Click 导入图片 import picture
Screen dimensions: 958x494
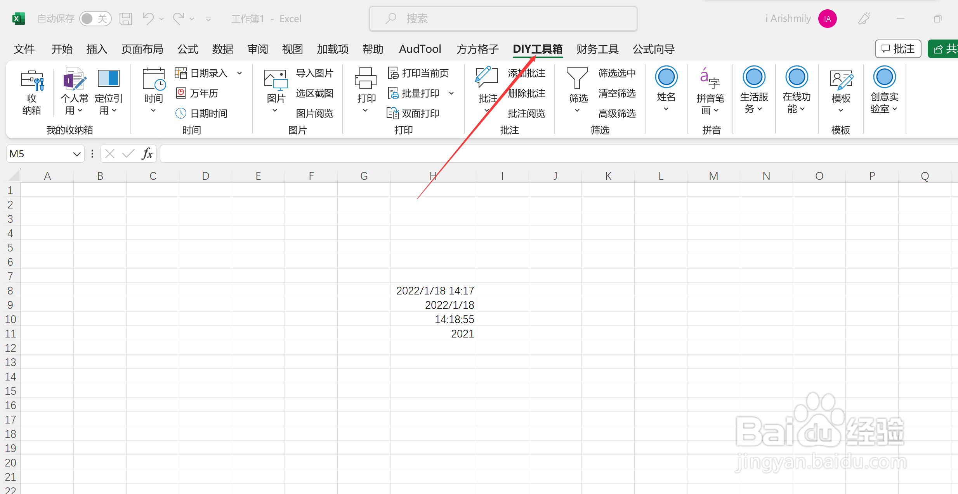pos(314,73)
